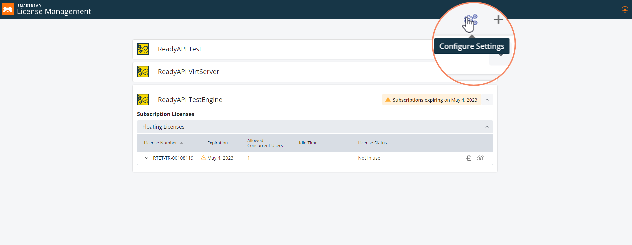
Task: Click the ReadyAPI Test product icon
Action: point(143,49)
